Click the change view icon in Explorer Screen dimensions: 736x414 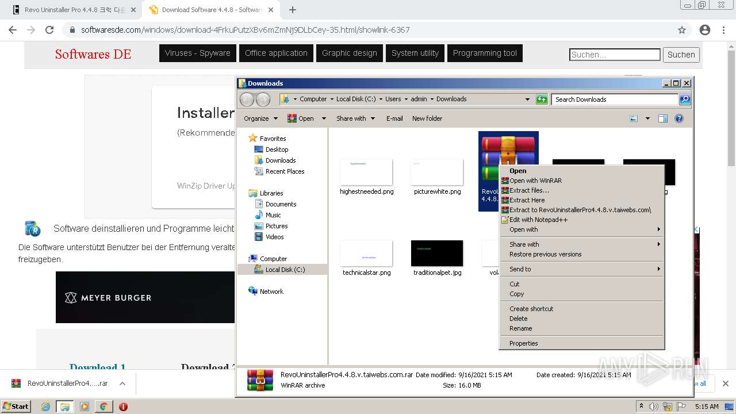pyautogui.click(x=634, y=118)
